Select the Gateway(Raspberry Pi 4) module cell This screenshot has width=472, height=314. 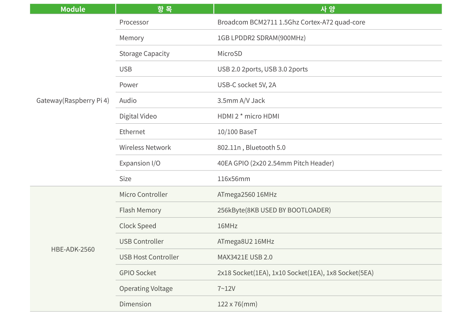tap(73, 100)
